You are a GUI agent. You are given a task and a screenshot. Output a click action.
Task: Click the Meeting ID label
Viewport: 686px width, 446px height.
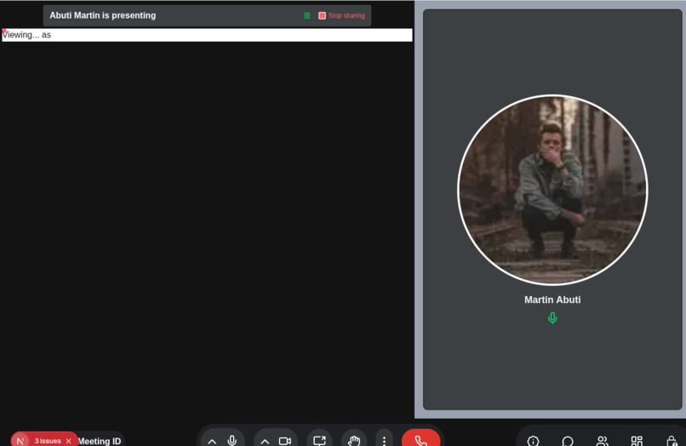(x=100, y=441)
